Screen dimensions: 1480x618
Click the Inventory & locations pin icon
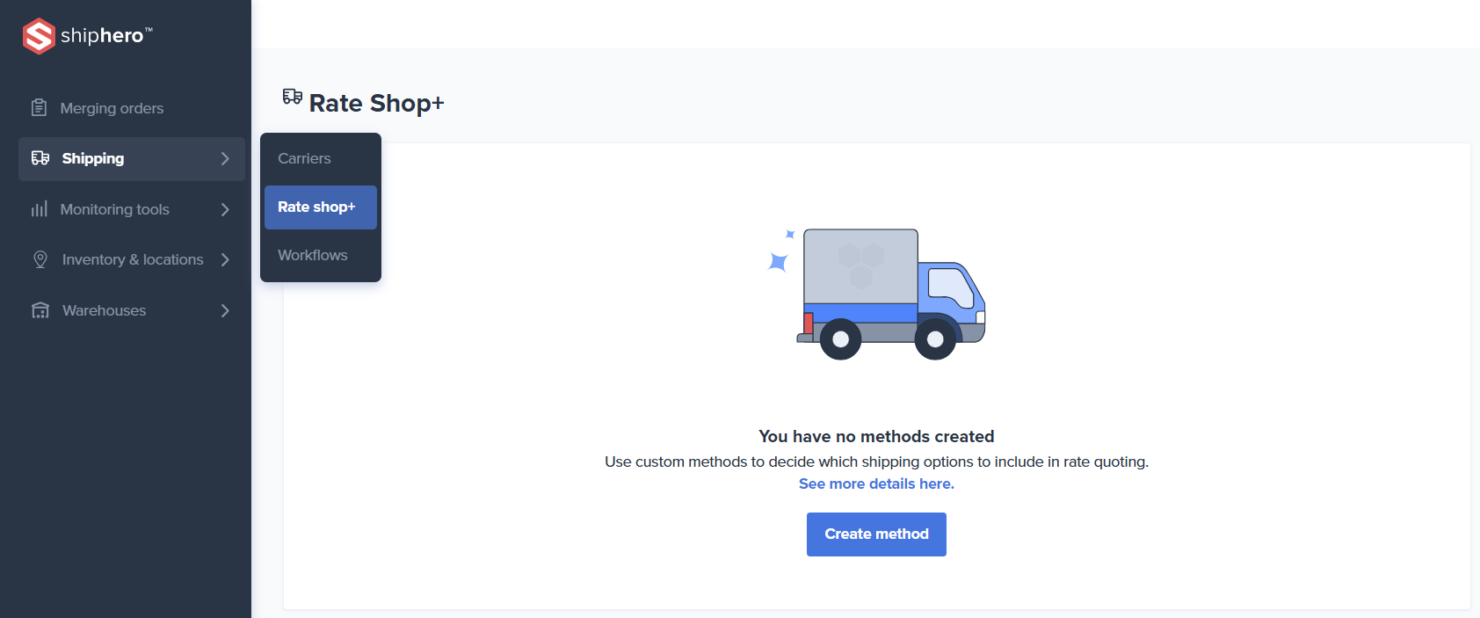point(40,259)
